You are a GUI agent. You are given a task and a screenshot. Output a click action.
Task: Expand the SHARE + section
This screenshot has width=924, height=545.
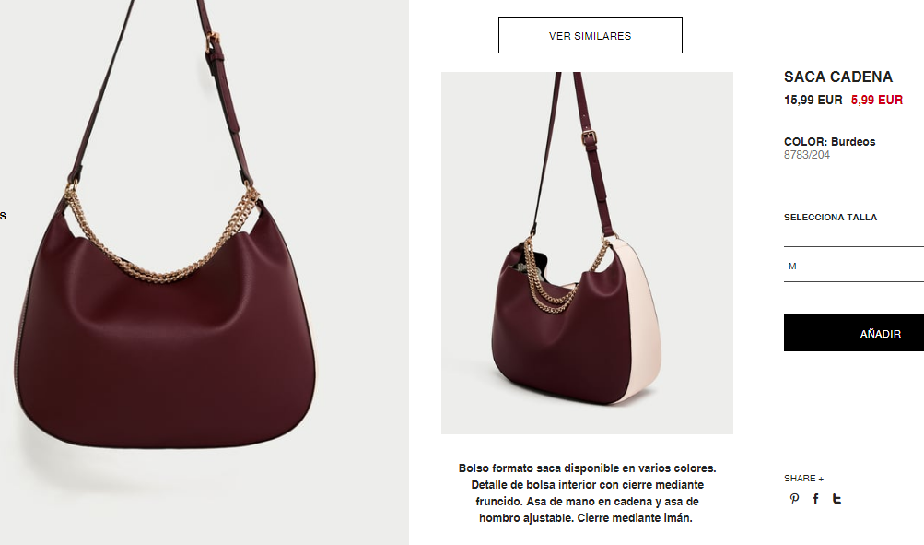[x=804, y=479]
